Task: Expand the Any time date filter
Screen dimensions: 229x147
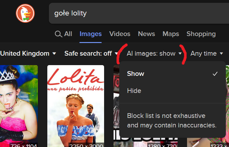Action: click(x=204, y=54)
